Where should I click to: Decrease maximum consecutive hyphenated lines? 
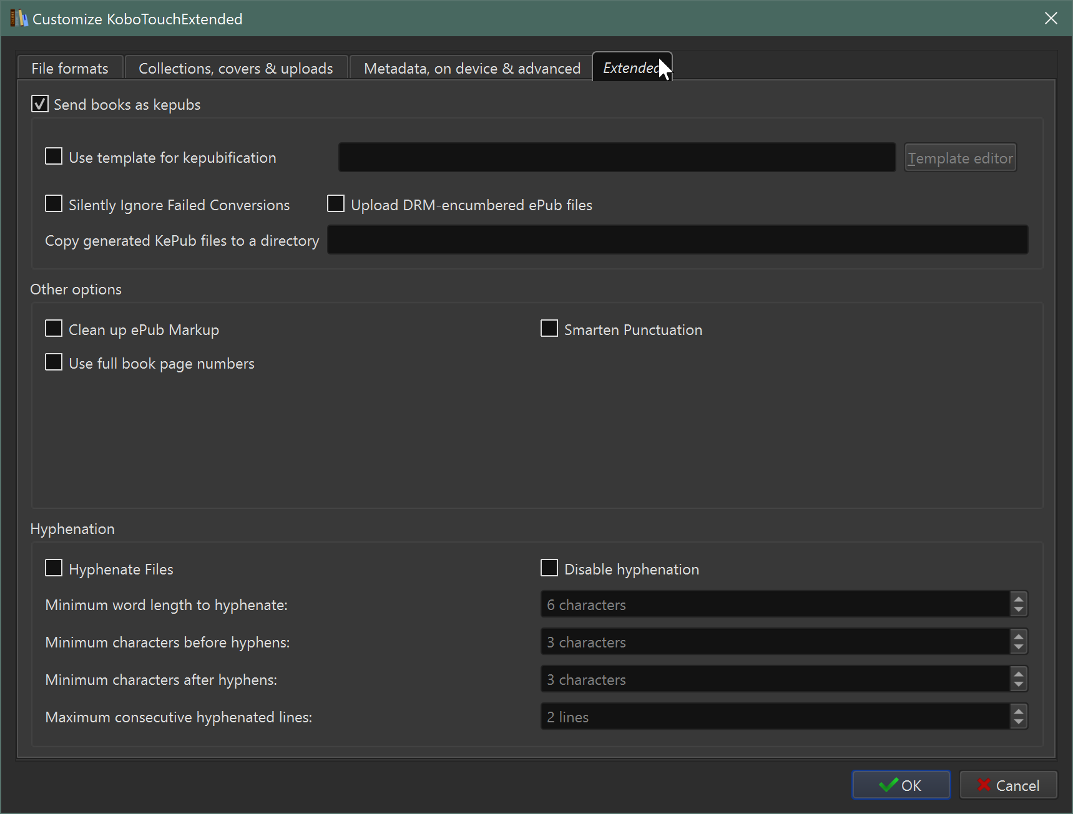coord(1018,722)
